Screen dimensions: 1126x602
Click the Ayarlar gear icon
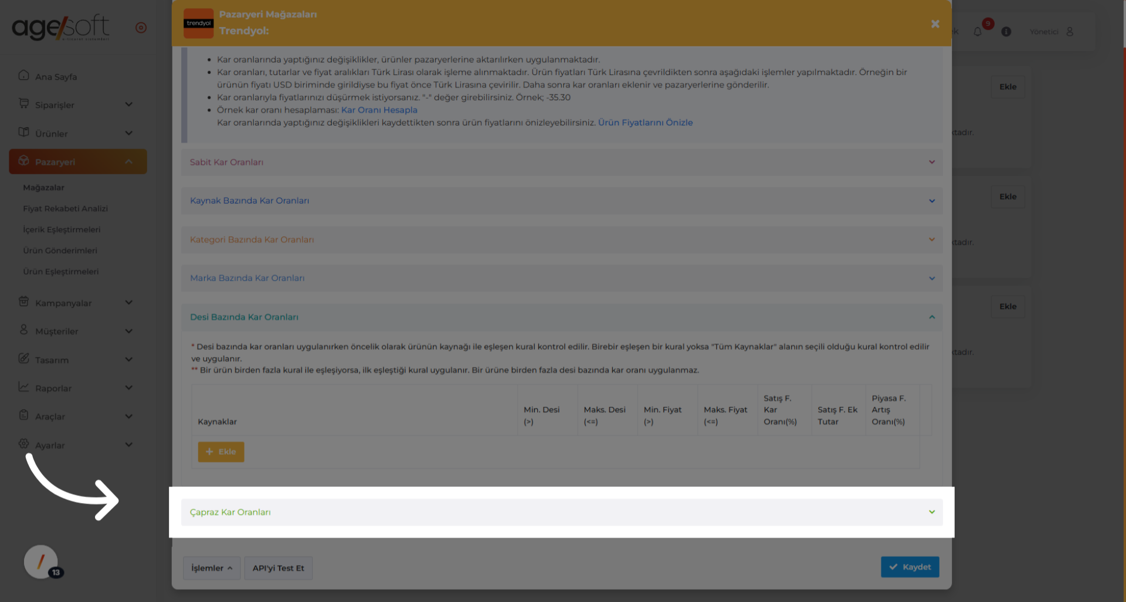coord(23,444)
